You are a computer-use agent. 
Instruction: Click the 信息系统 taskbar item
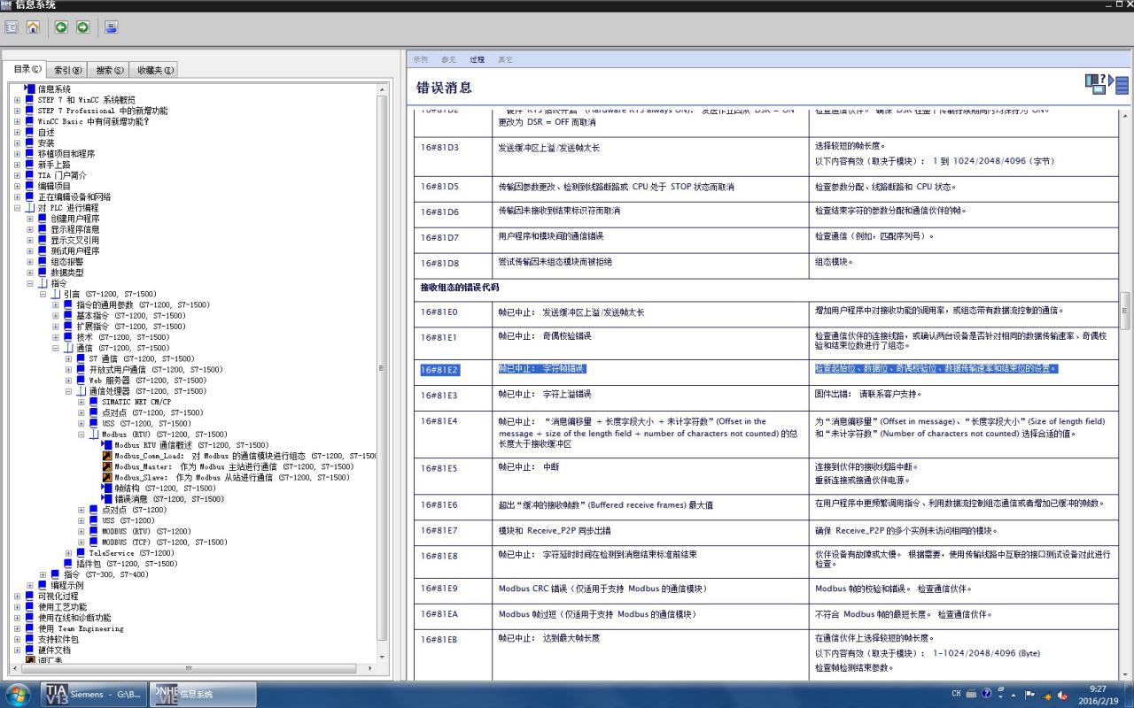click(x=203, y=695)
